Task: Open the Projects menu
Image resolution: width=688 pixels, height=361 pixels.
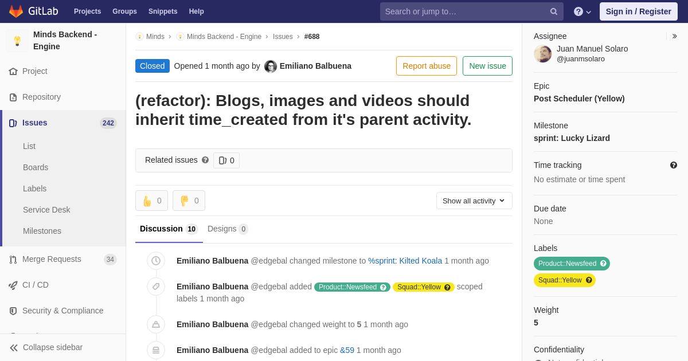Action: pos(87,11)
